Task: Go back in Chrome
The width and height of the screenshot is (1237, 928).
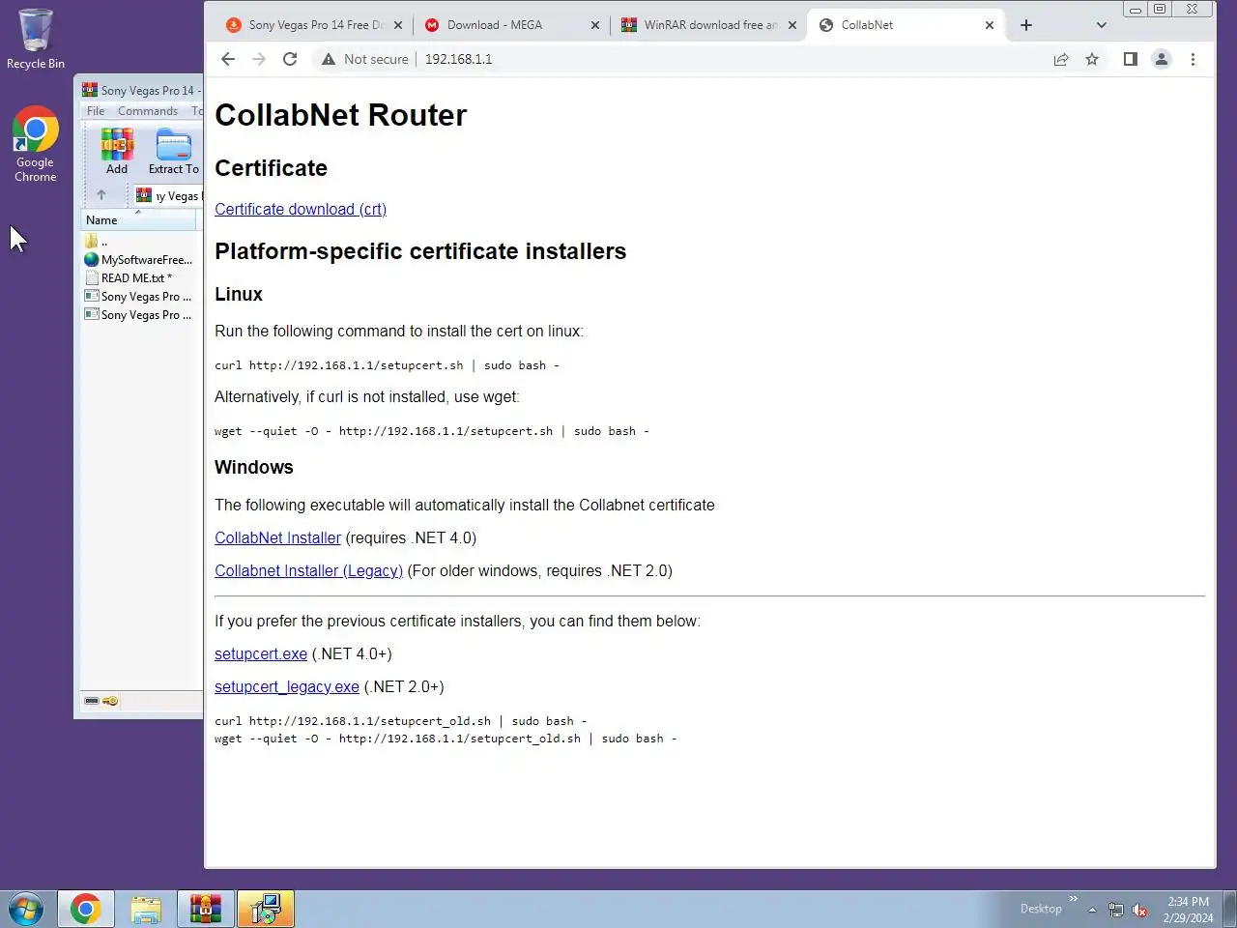Action: tap(228, 59)
